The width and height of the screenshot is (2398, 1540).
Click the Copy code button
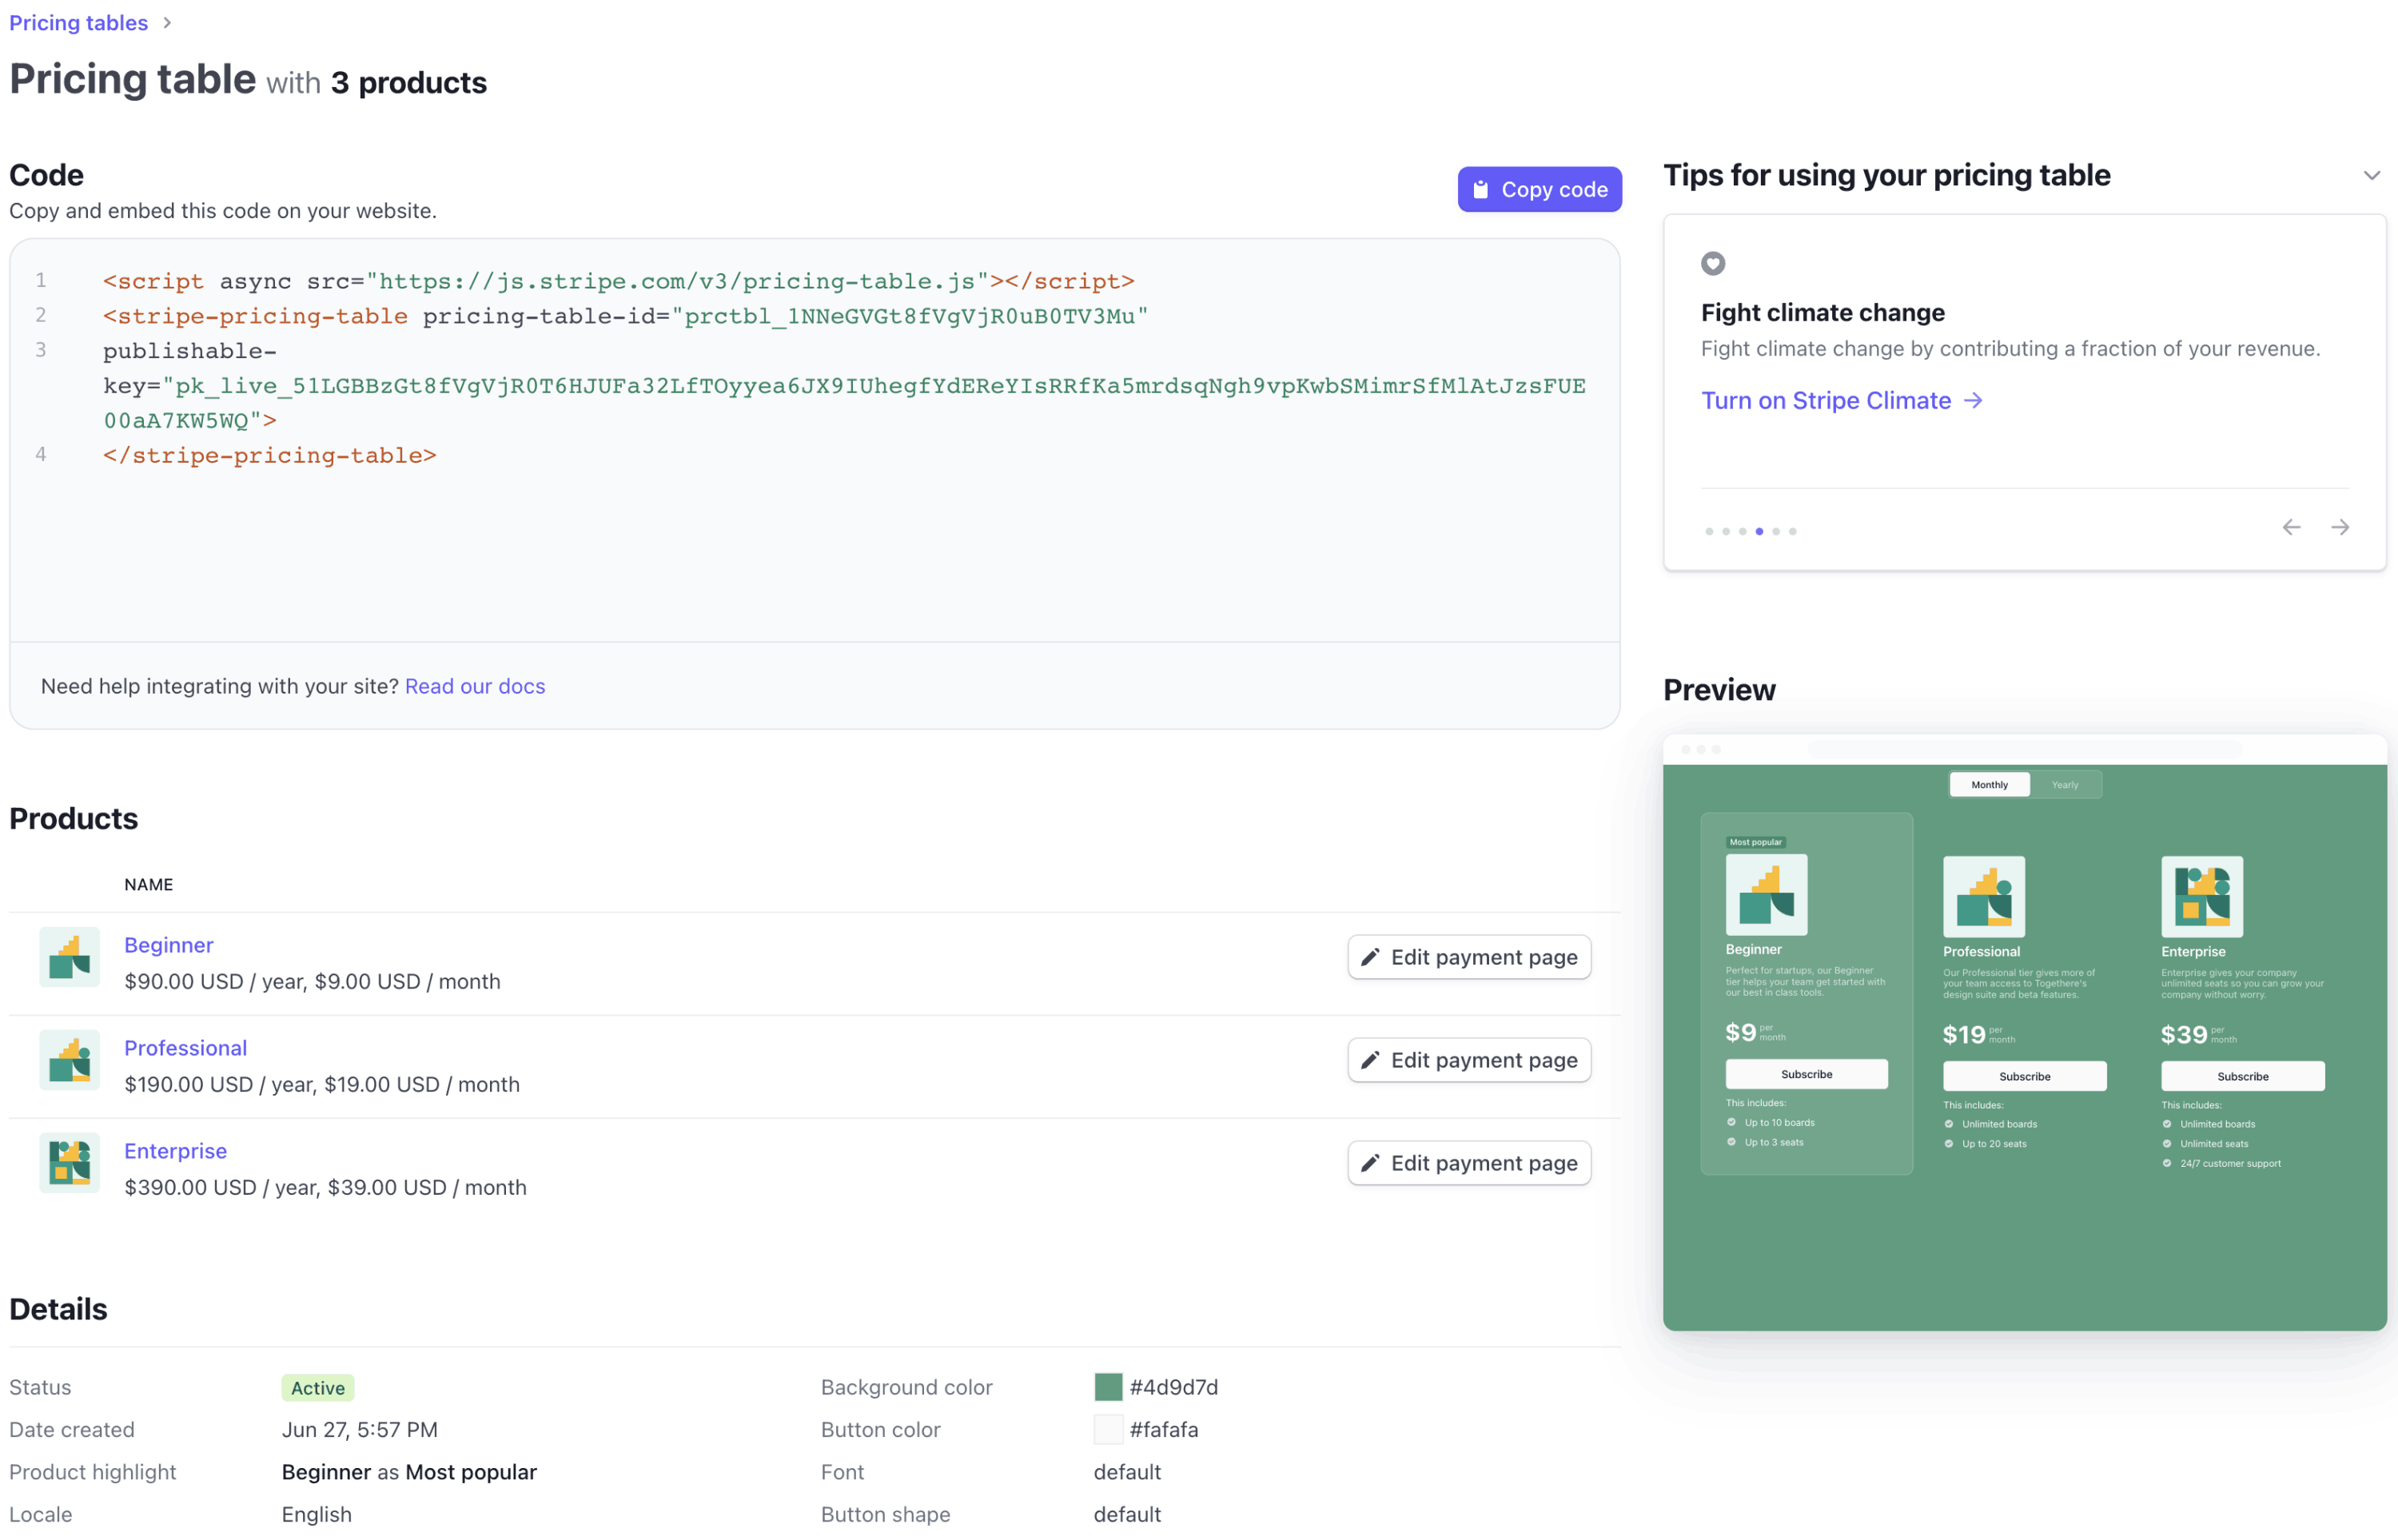1539,189
